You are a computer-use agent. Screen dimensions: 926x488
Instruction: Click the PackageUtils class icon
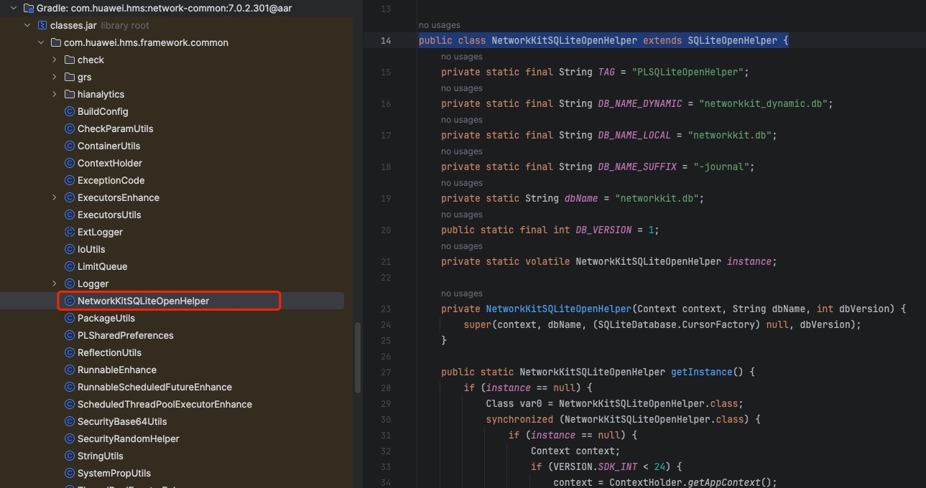(x=70, y=318)
